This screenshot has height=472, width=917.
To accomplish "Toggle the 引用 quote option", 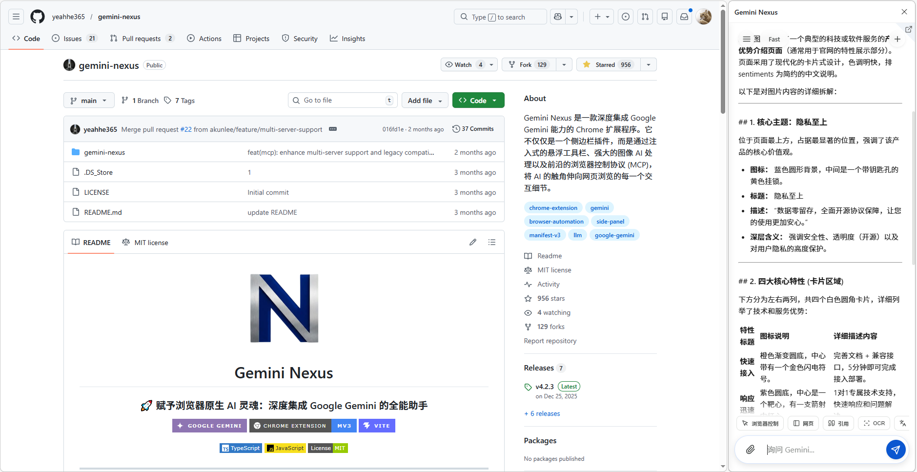I will (x=838, y=423).
